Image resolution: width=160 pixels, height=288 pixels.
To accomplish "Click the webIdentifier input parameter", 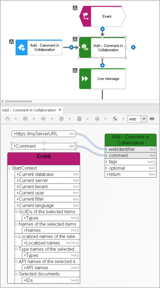I will [131, 149].
